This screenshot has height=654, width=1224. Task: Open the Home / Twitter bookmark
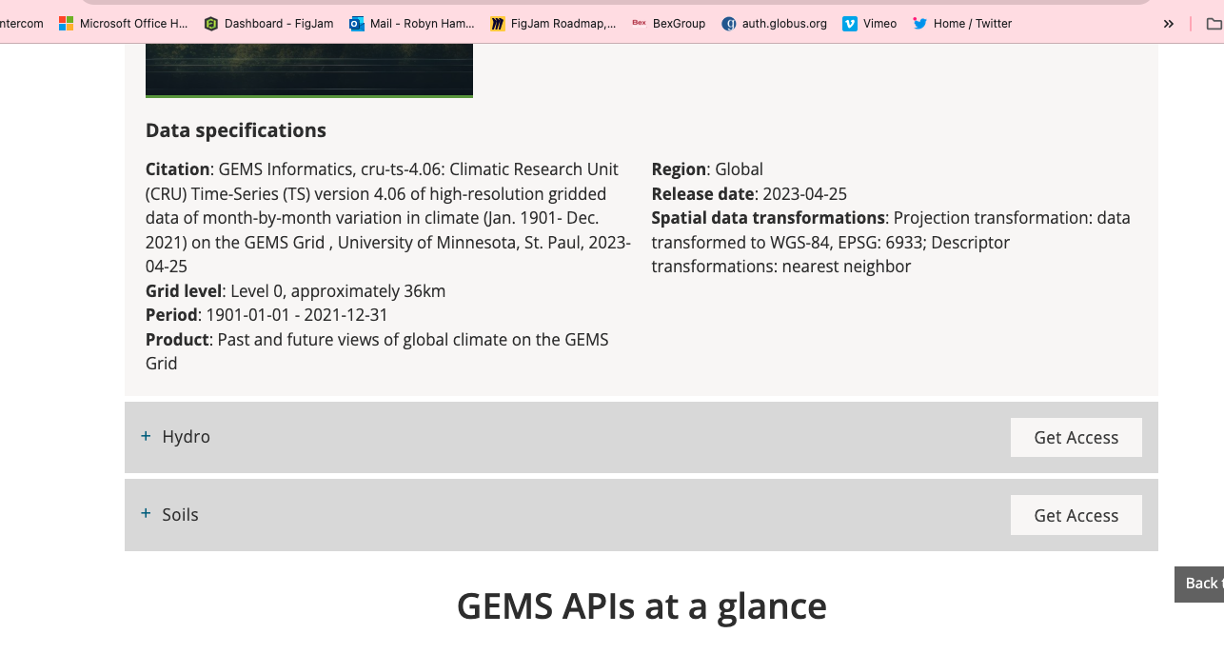point(961,24)
